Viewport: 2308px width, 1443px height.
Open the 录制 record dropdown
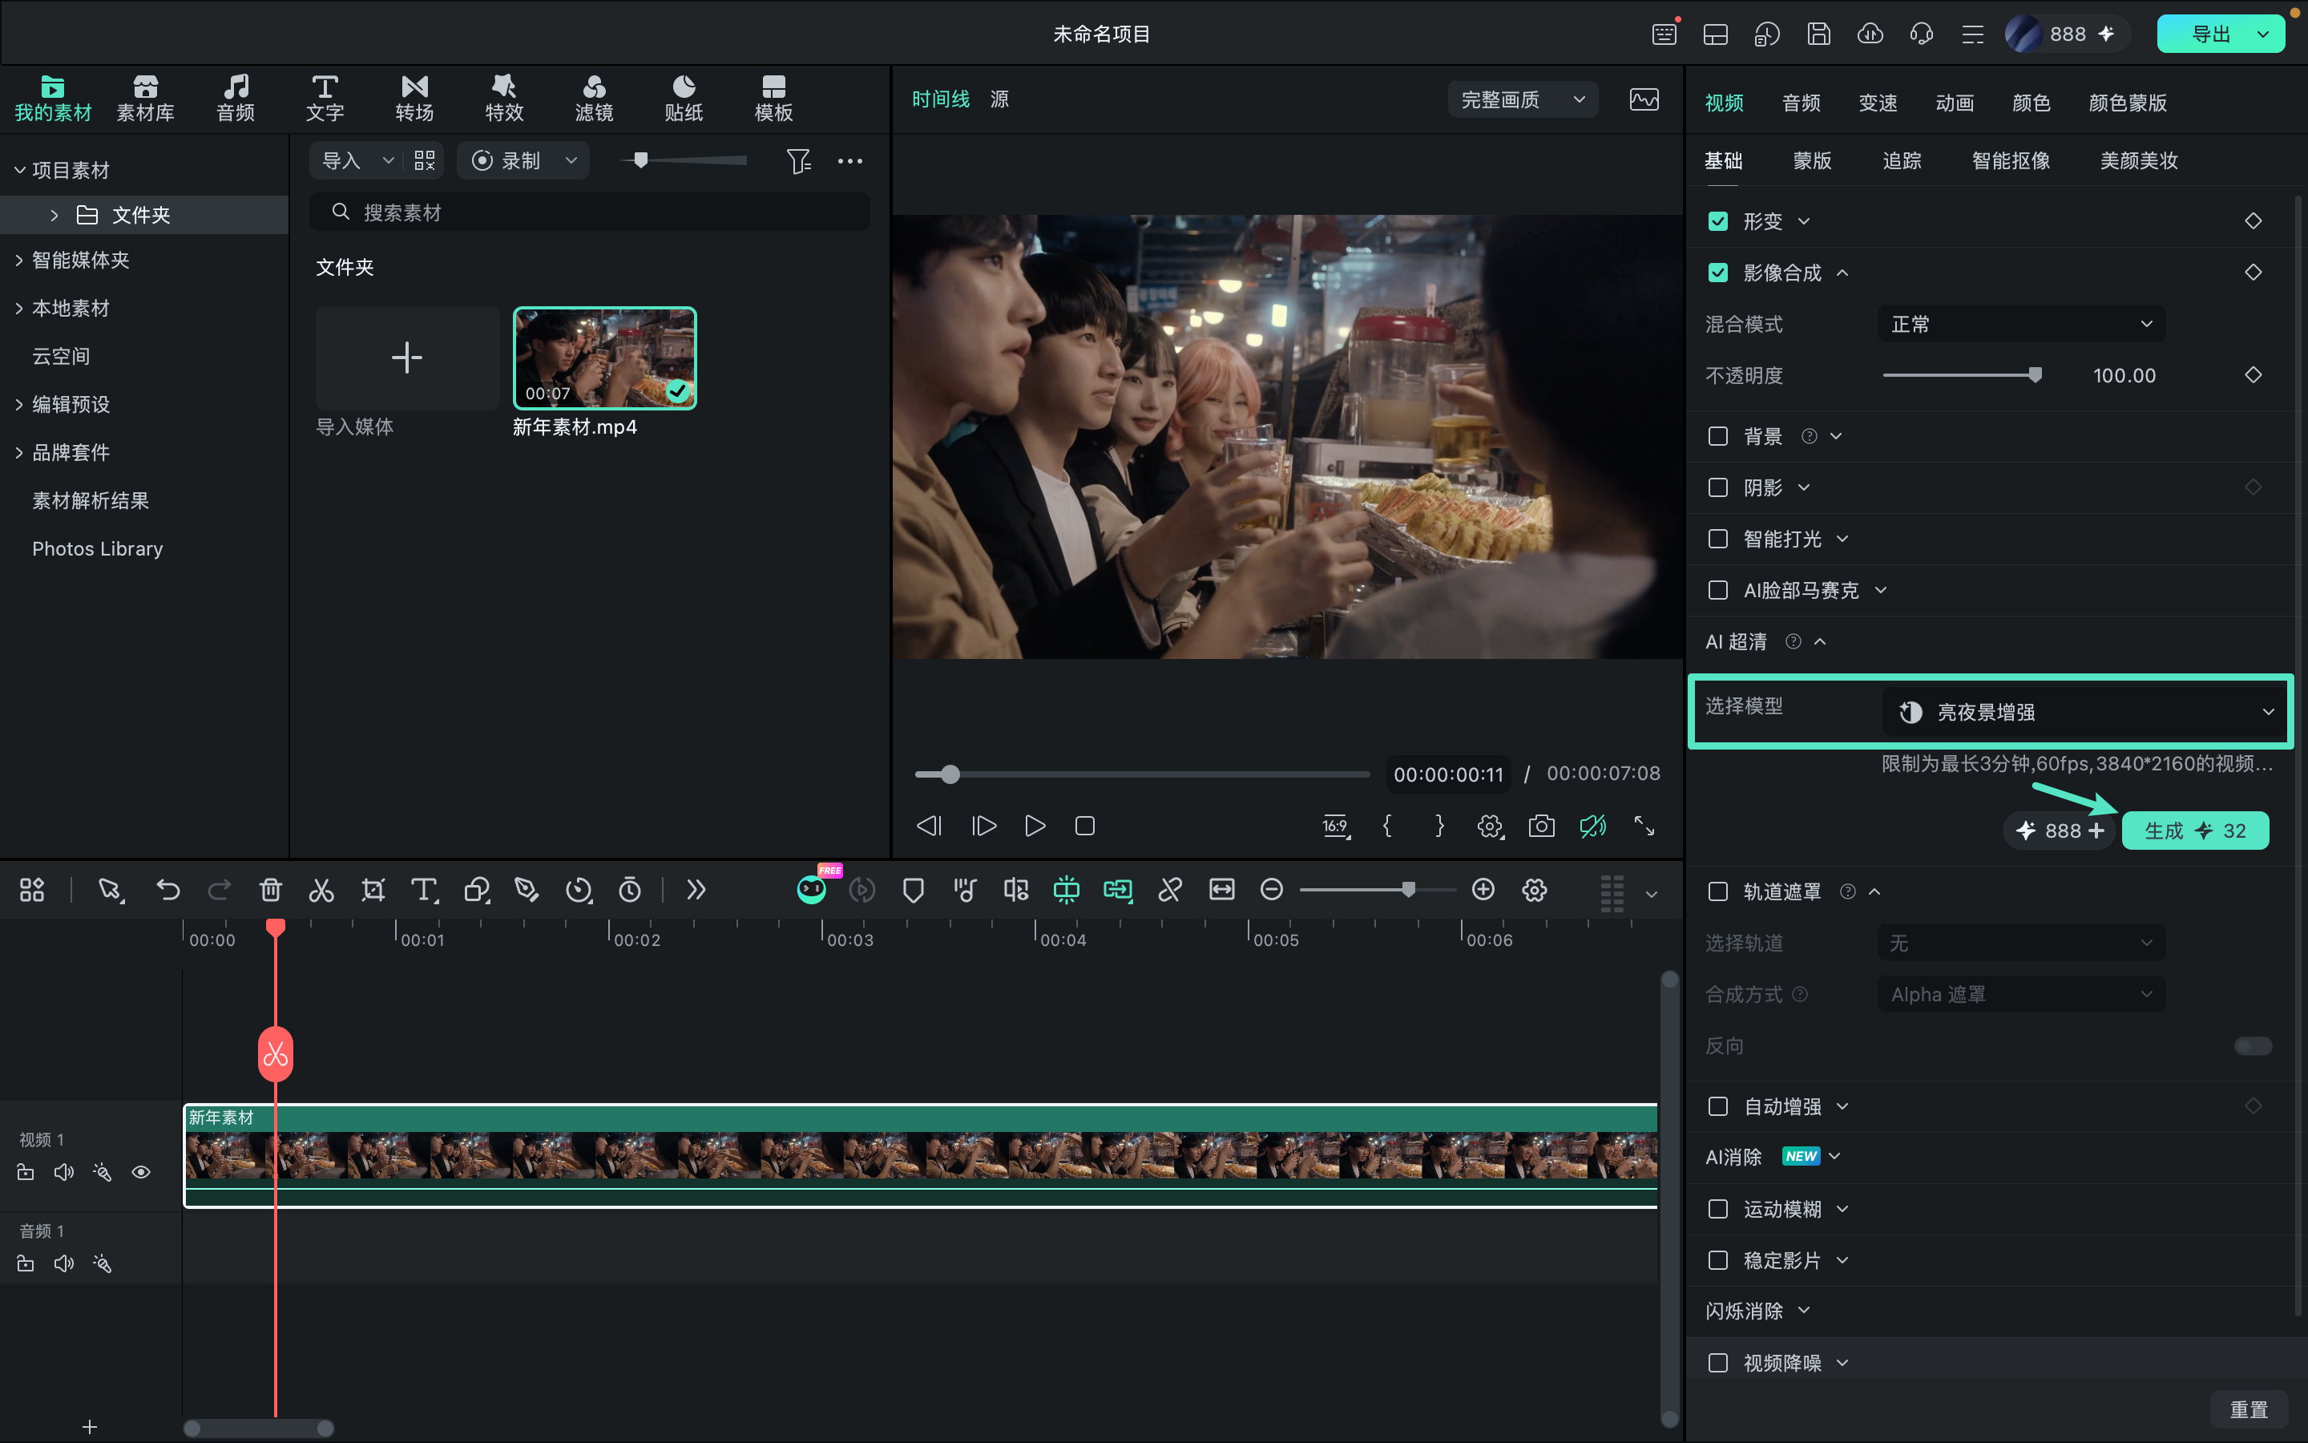(571, 160)
